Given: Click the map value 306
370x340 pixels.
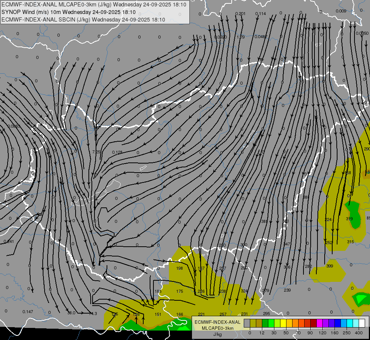Looking at the screenshot, I should click(x=287, y=267).
